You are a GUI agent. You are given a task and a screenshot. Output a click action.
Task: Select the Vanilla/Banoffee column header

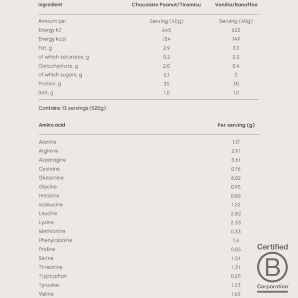236,5
